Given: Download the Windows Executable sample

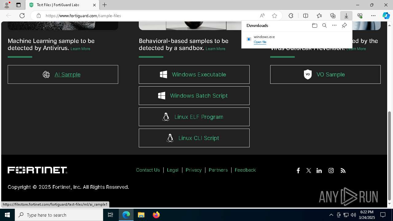Looking at the screenshot, I should click(194, 74).
